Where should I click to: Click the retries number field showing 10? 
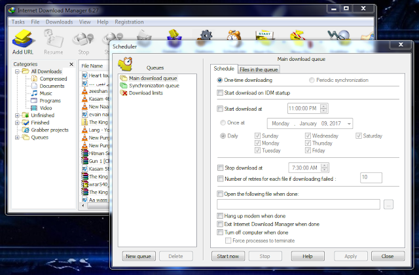[371, 177]
